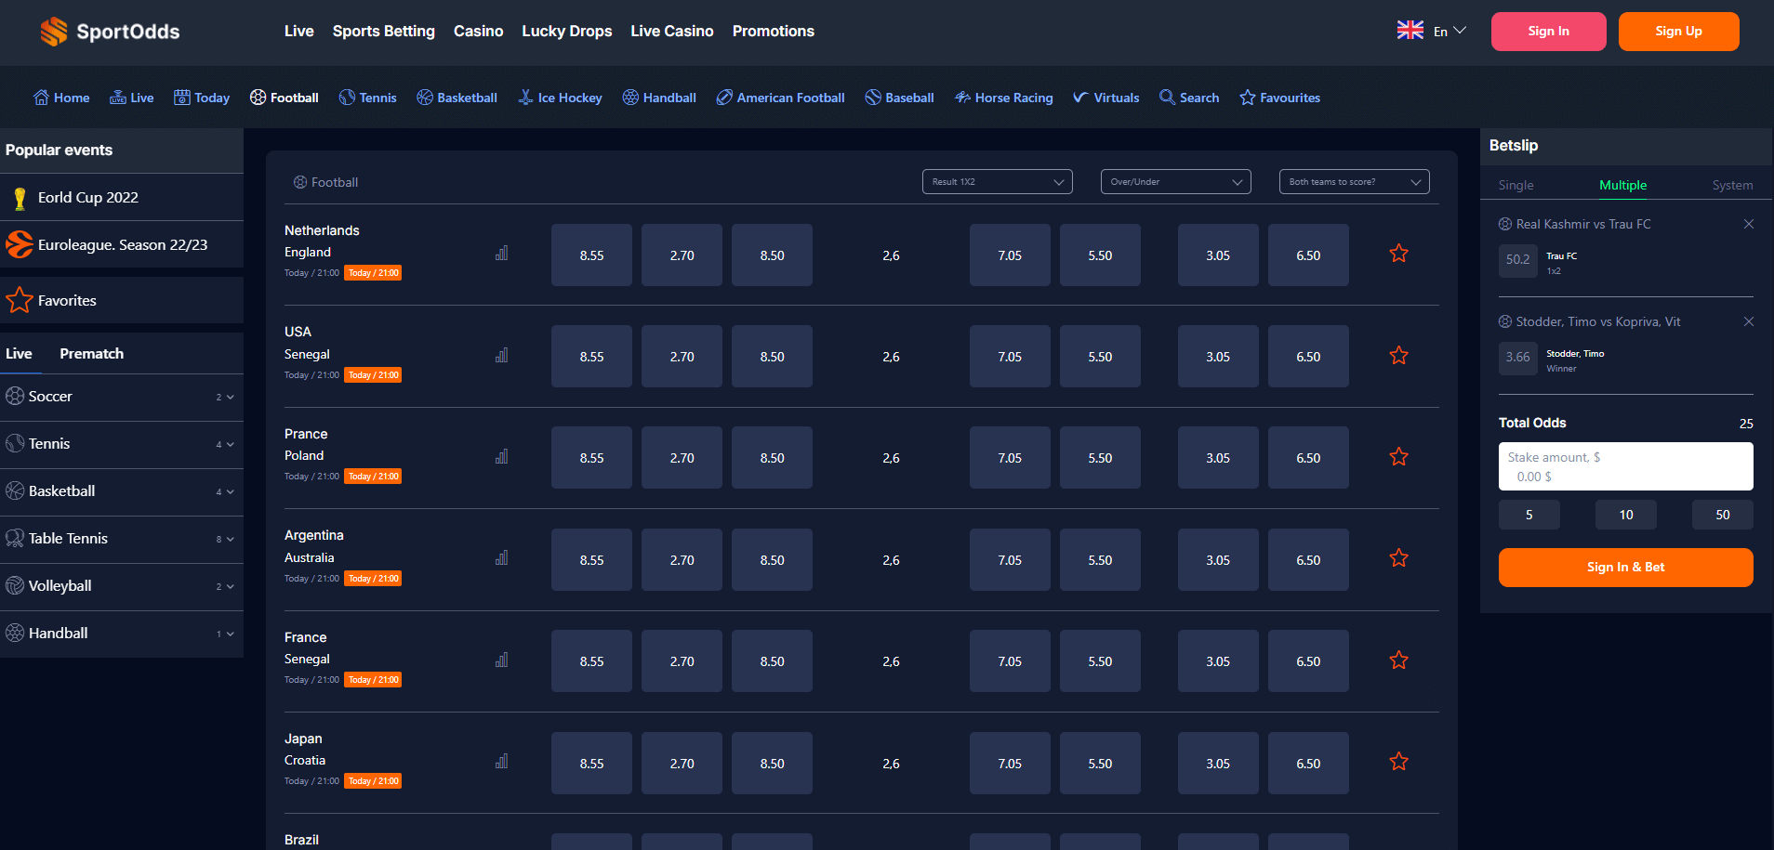Favourite the Prance vs Poland match
This screenshot has height=850, width=1774.
pyautogui.click(x=1398, y=457)
